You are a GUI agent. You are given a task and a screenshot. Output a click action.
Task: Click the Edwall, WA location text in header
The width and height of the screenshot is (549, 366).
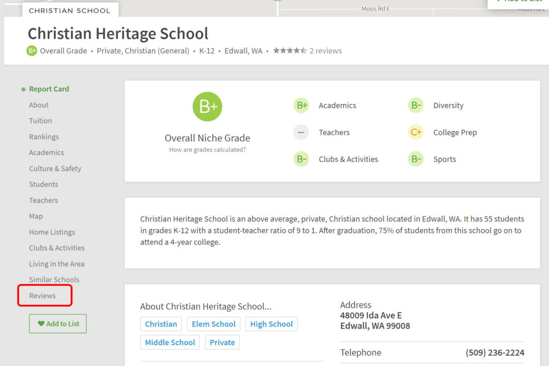tap(243, 51)
